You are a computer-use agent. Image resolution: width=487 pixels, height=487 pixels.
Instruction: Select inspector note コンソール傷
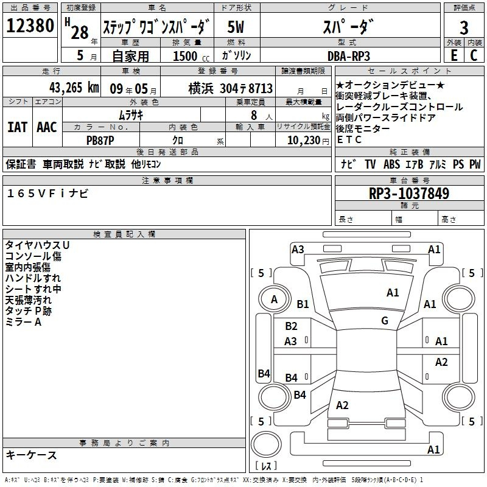[33, 256]
